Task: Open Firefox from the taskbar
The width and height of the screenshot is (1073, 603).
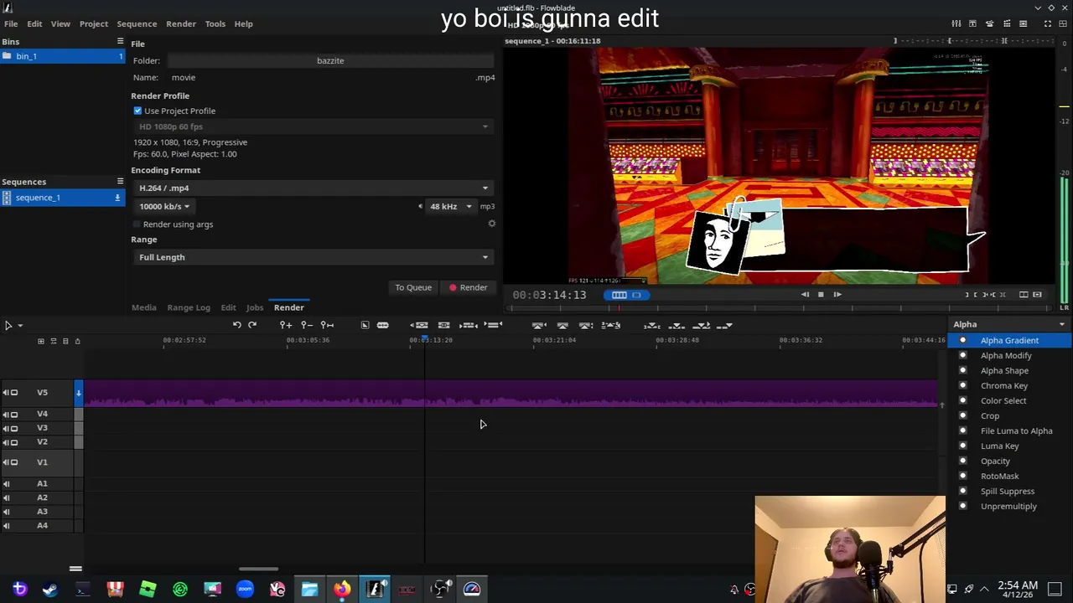Action: 342,589
